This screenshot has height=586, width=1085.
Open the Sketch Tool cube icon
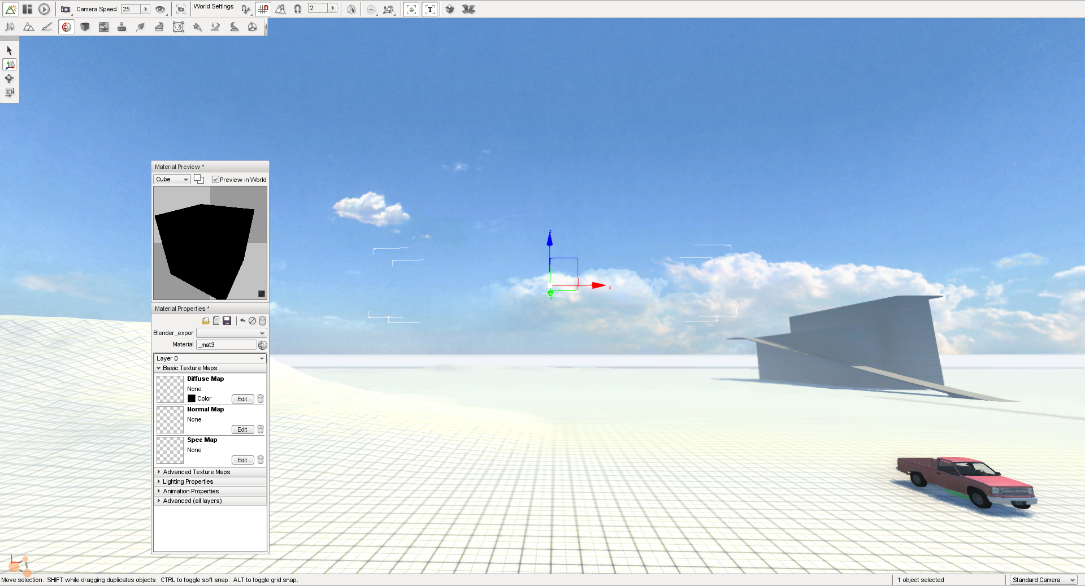pyautogui.click(x=85, y=27)
